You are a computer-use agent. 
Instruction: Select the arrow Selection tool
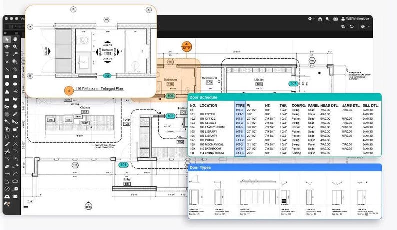tap(7, 39)
